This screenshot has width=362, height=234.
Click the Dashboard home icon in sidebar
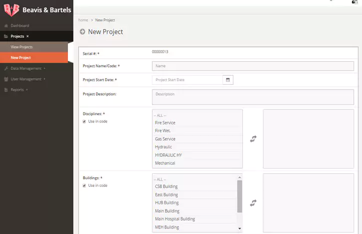point(6,25)
